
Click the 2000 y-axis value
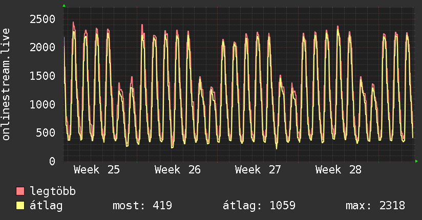pyautogui.click(x=43, y=48)
